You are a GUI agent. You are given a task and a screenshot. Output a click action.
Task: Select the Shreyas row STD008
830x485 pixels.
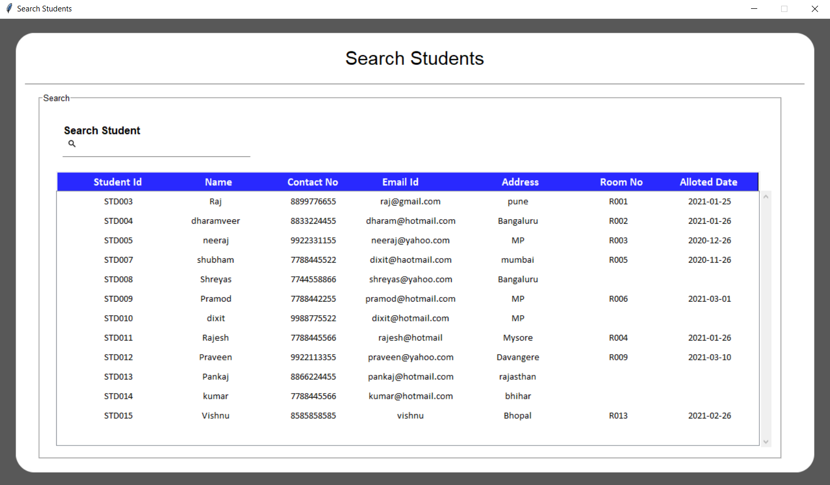[x=215, y=279]
